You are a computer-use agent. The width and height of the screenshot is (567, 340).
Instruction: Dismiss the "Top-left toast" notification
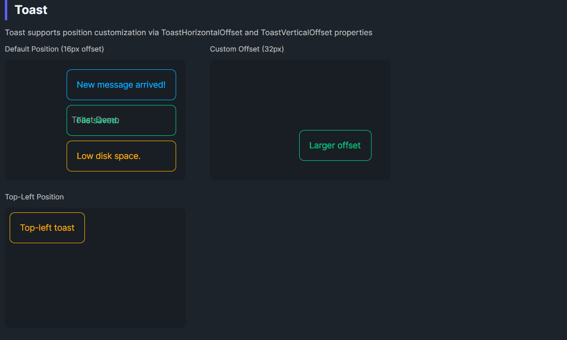47,228
